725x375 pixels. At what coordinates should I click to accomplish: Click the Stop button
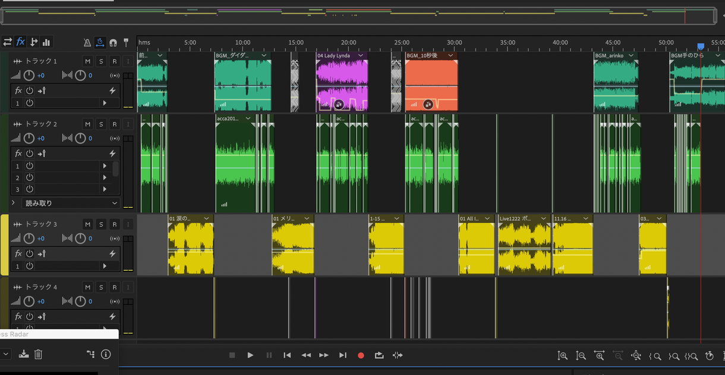click(232, 355)
